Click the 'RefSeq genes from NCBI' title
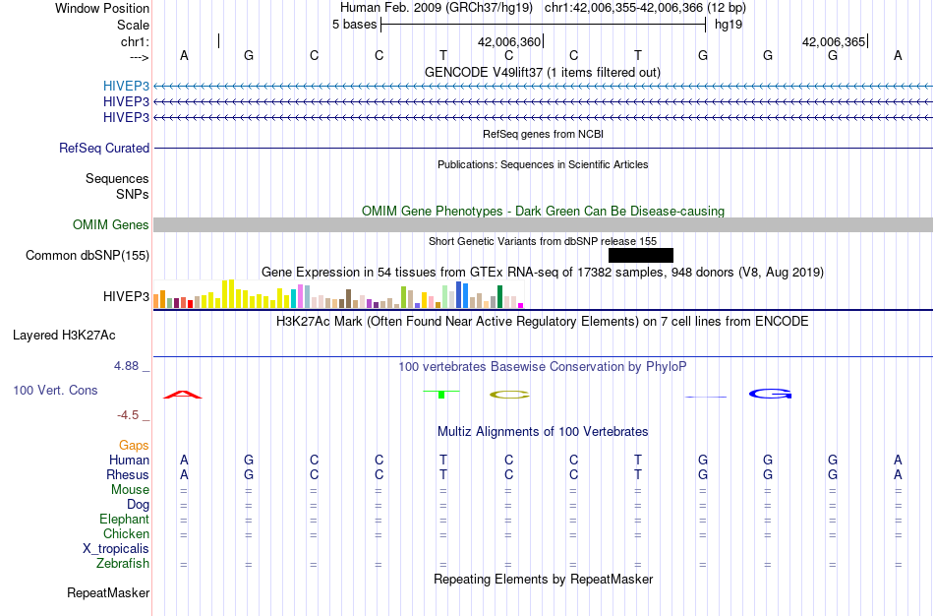This screenshot has width=934, height=616. (x=544, y=134)
